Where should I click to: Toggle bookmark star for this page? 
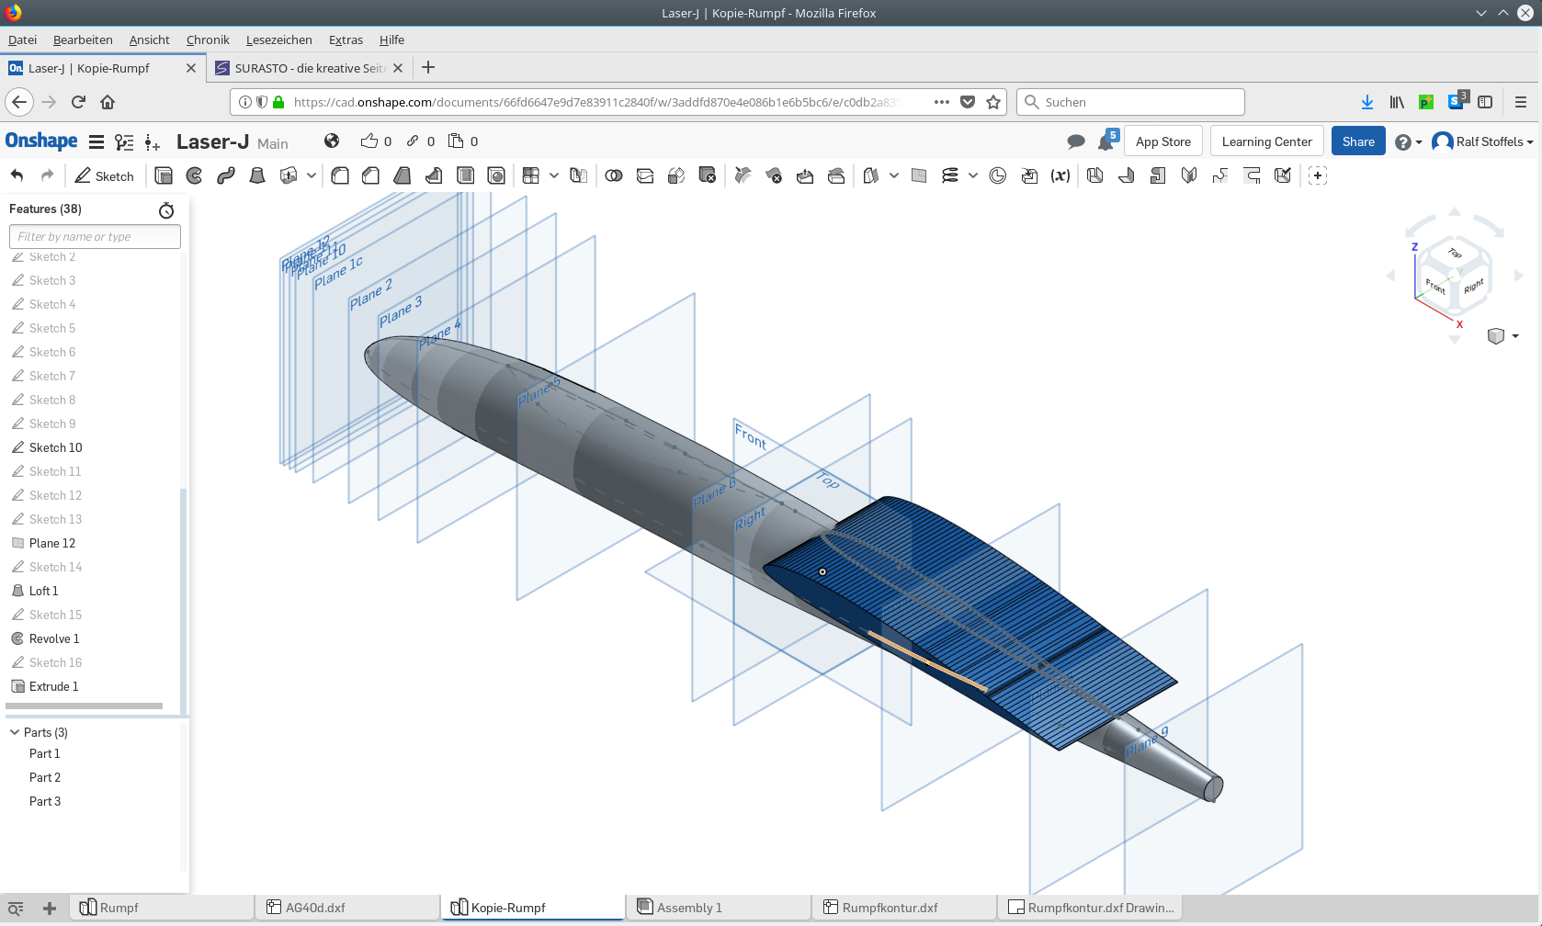pos(993,102)
